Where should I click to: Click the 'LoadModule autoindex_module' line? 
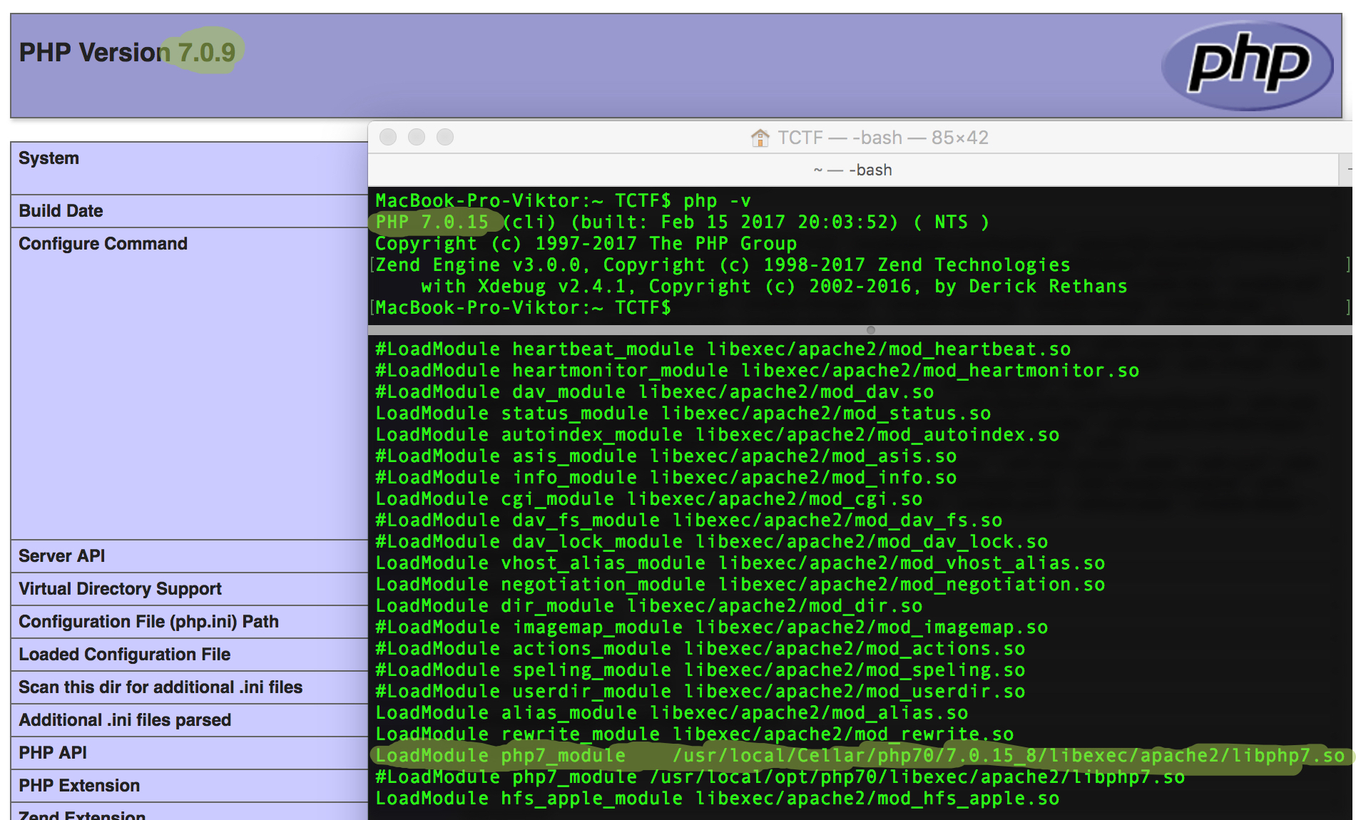717,435
